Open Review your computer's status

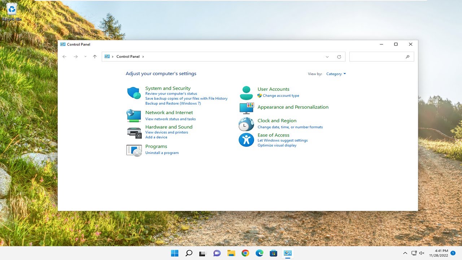click(x=171, y=94)
